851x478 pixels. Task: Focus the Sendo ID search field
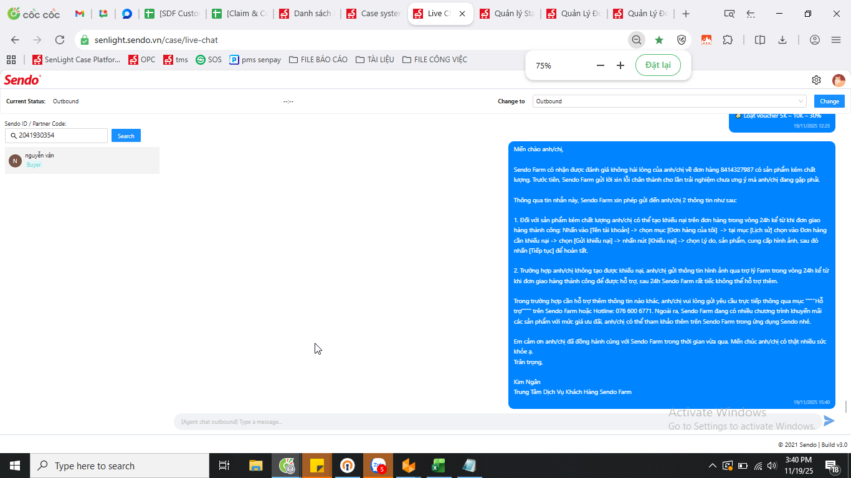pyautogui.click(x=57, y=135)
